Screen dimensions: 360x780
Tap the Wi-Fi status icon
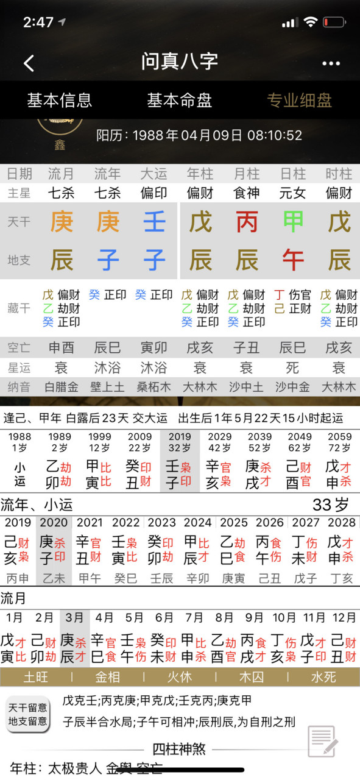click(x=311, y=23)
